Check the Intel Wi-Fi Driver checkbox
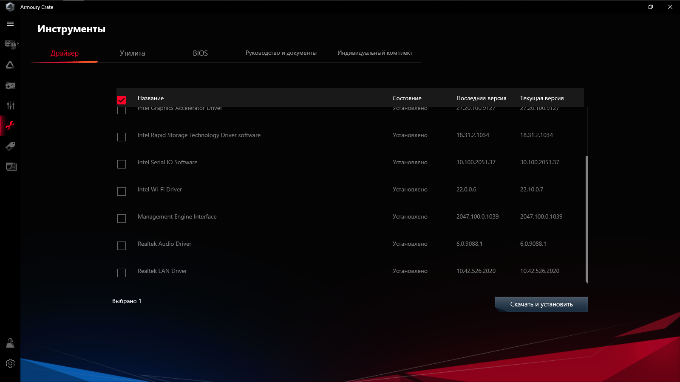The image size is (680, 382). (x=122, y=191)
